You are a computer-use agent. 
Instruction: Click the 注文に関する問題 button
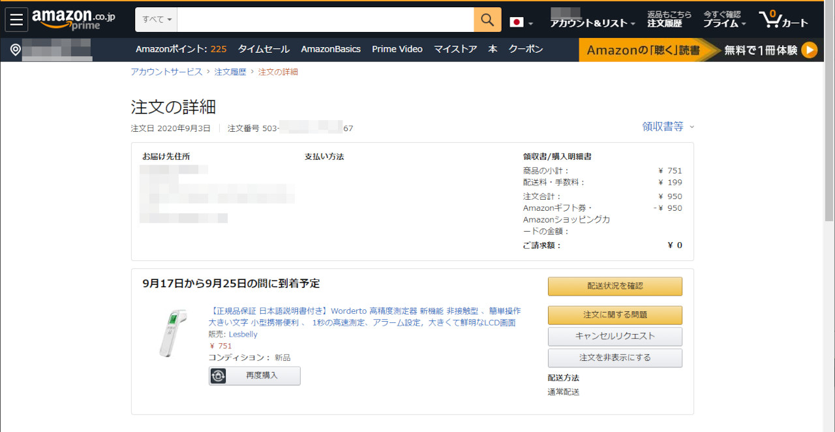coord(615,315)
